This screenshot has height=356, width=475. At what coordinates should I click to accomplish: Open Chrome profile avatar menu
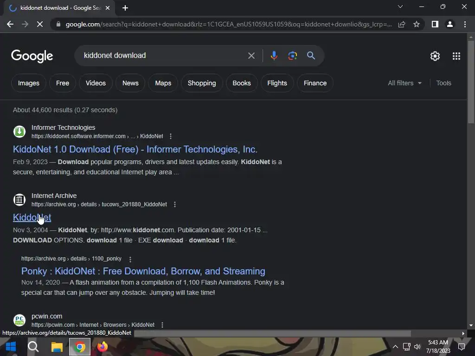pos(450,24)
